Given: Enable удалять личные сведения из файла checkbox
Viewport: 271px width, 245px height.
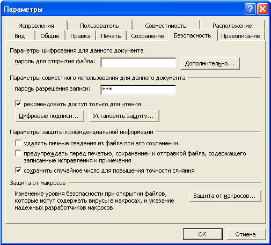Looking at the screenshot, I should coord(18,143).
